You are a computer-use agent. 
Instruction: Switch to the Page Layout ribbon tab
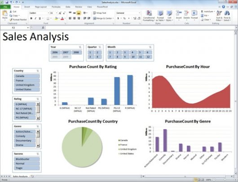(41, 7)
